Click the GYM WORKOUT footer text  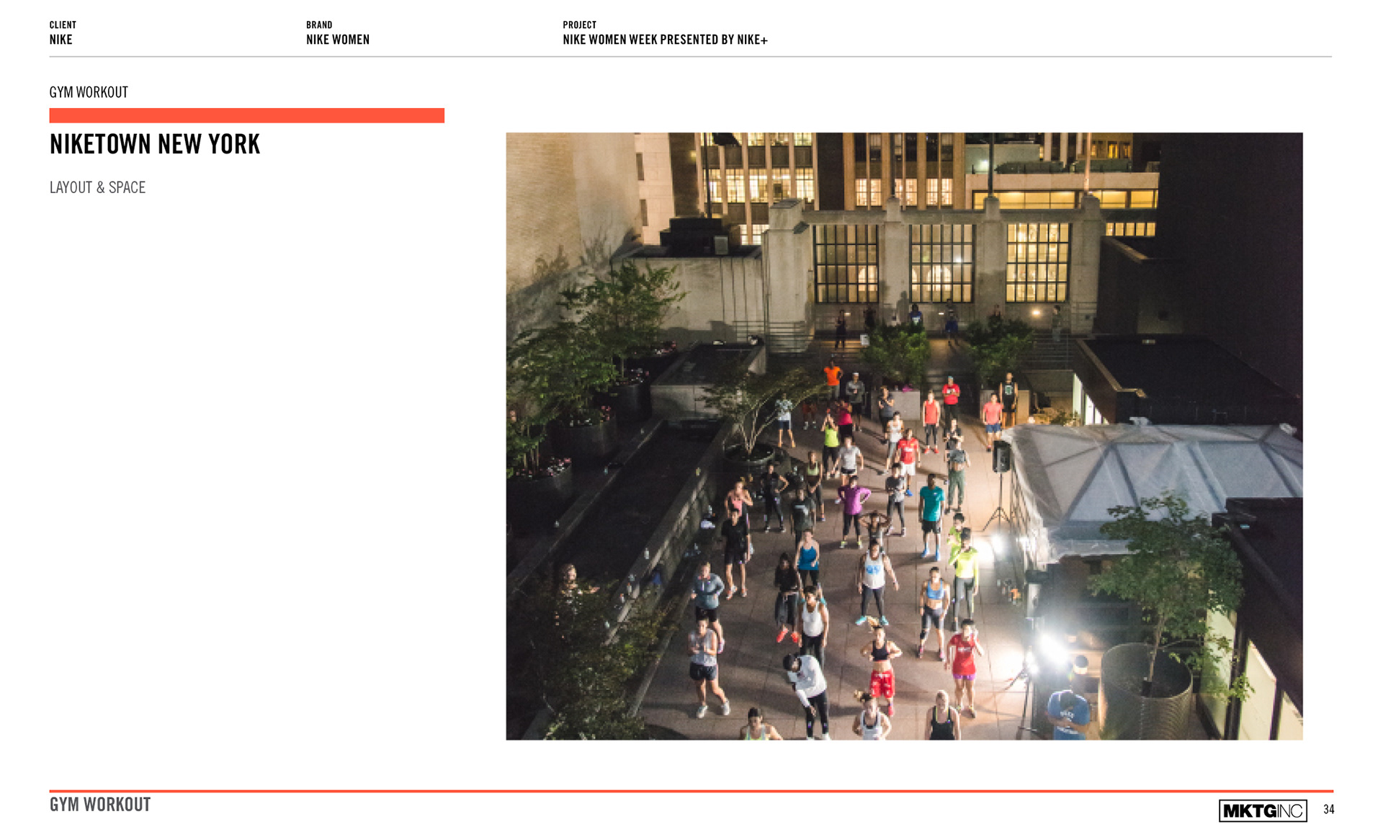100,805
